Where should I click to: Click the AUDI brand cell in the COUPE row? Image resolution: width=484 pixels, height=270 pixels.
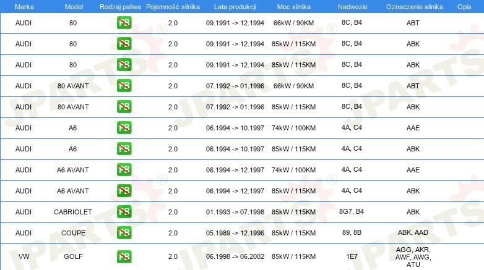(24, 233)
